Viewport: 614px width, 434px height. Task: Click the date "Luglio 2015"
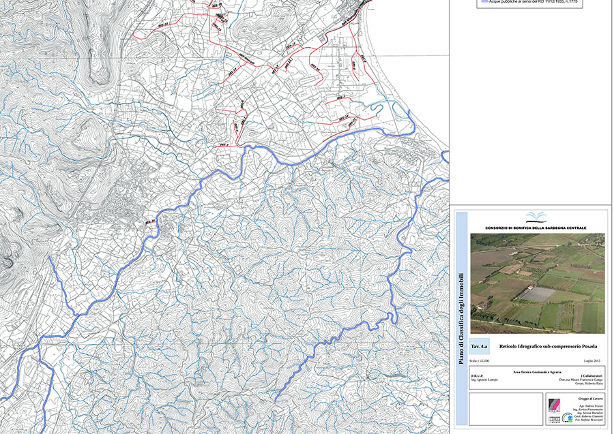click(x=592, y=361)
